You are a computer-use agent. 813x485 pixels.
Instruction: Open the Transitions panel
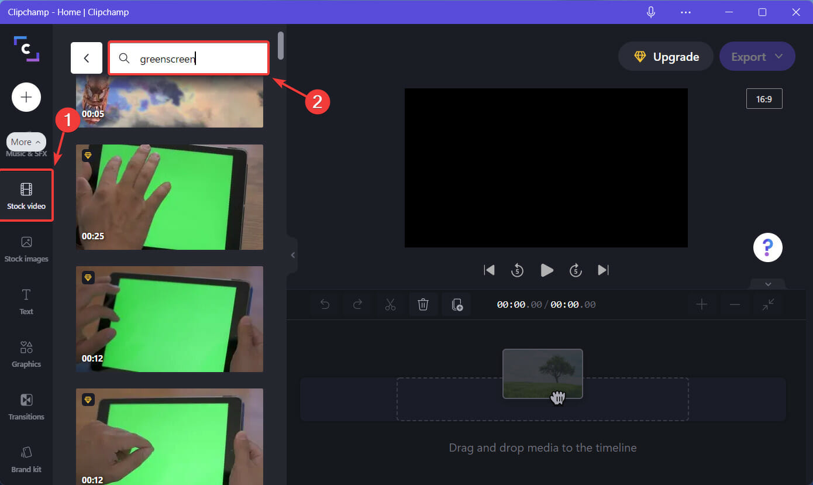click(26, 407)
